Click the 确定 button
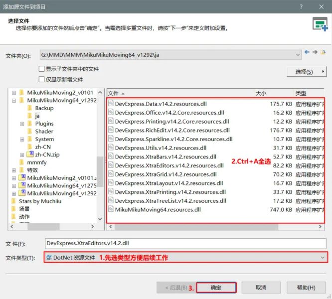The image size is (332, 299). 216,288
